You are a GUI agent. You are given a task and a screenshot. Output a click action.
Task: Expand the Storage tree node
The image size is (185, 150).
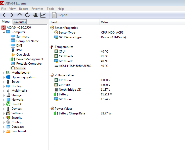[4, 95]
